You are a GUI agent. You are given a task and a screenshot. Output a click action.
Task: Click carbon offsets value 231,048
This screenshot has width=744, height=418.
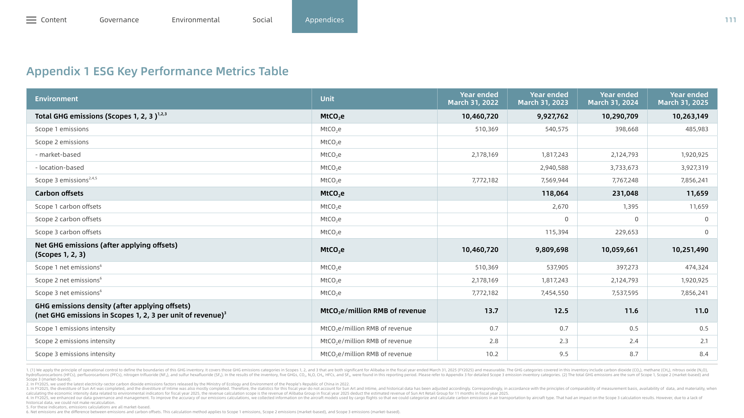coord(625,193)
